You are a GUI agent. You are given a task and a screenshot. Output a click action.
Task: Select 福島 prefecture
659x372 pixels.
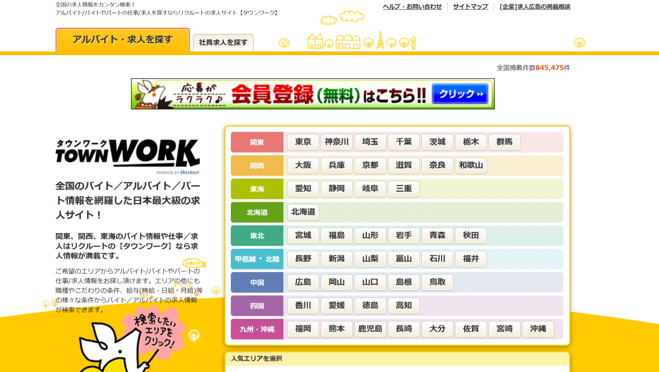pyautogui.click(x=336, y=235)
